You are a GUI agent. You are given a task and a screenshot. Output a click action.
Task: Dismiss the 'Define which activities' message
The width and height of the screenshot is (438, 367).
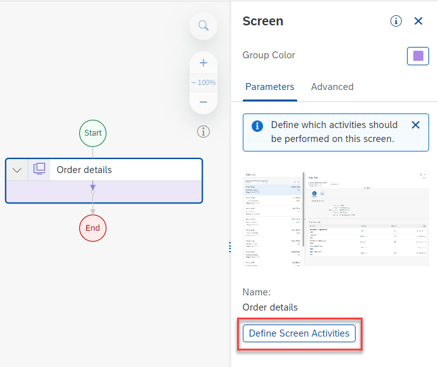416,125
